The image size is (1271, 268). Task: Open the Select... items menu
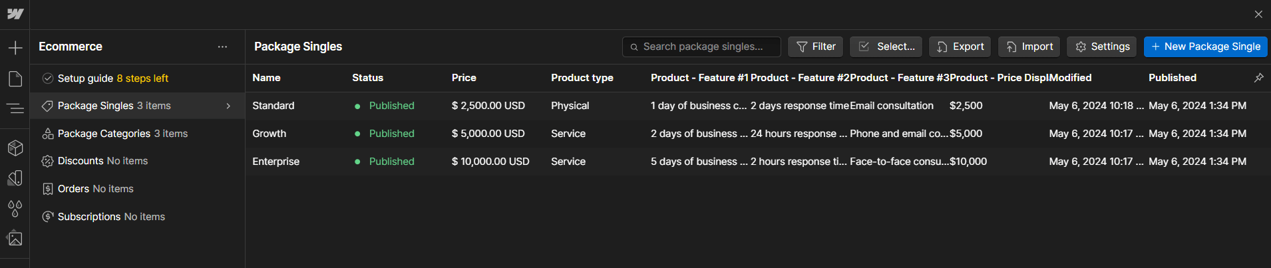[x=886, y=47]
